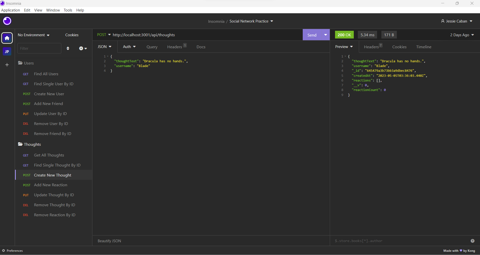Select the JP workspace avatar icon
This screenshot has height=255, width=480.
[7, 52]
